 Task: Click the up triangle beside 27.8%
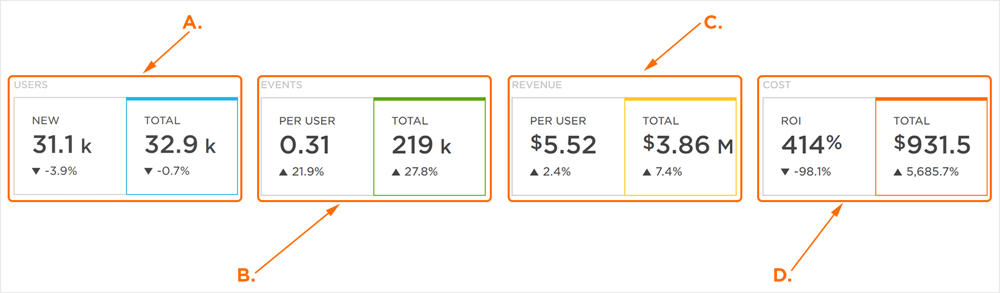point(396,172)
